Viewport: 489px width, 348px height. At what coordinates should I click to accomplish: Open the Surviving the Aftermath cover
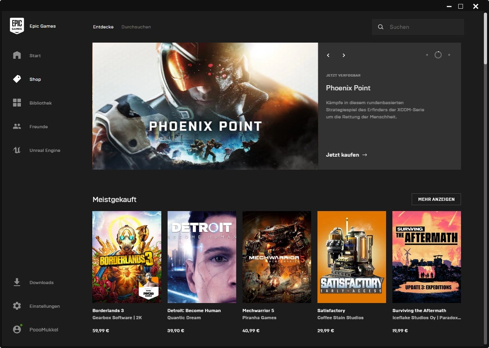coord(427,257)
